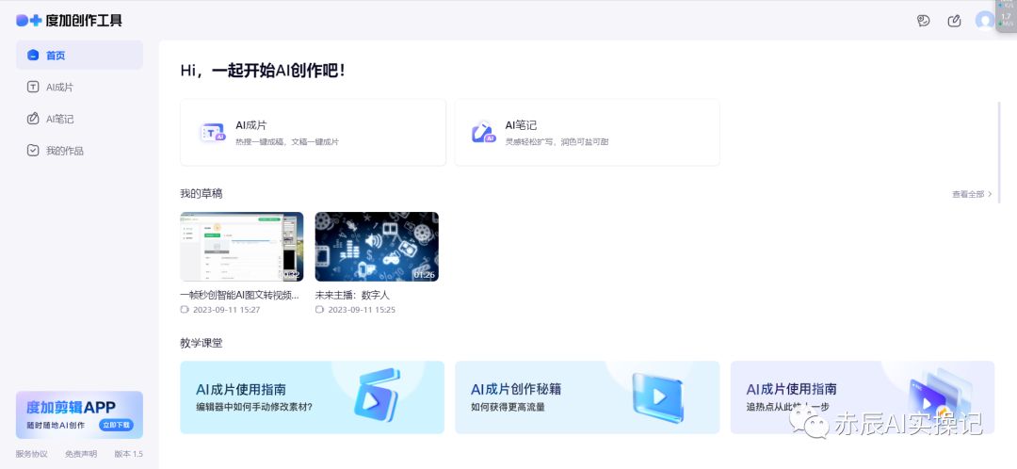Click the 我的作品 checkmark icon in the sidebar
Screen dimensions: 1017x469
tap(32, 151)
